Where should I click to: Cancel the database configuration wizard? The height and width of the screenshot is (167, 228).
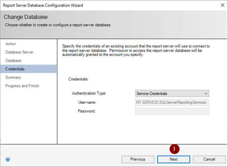point(209,159)
